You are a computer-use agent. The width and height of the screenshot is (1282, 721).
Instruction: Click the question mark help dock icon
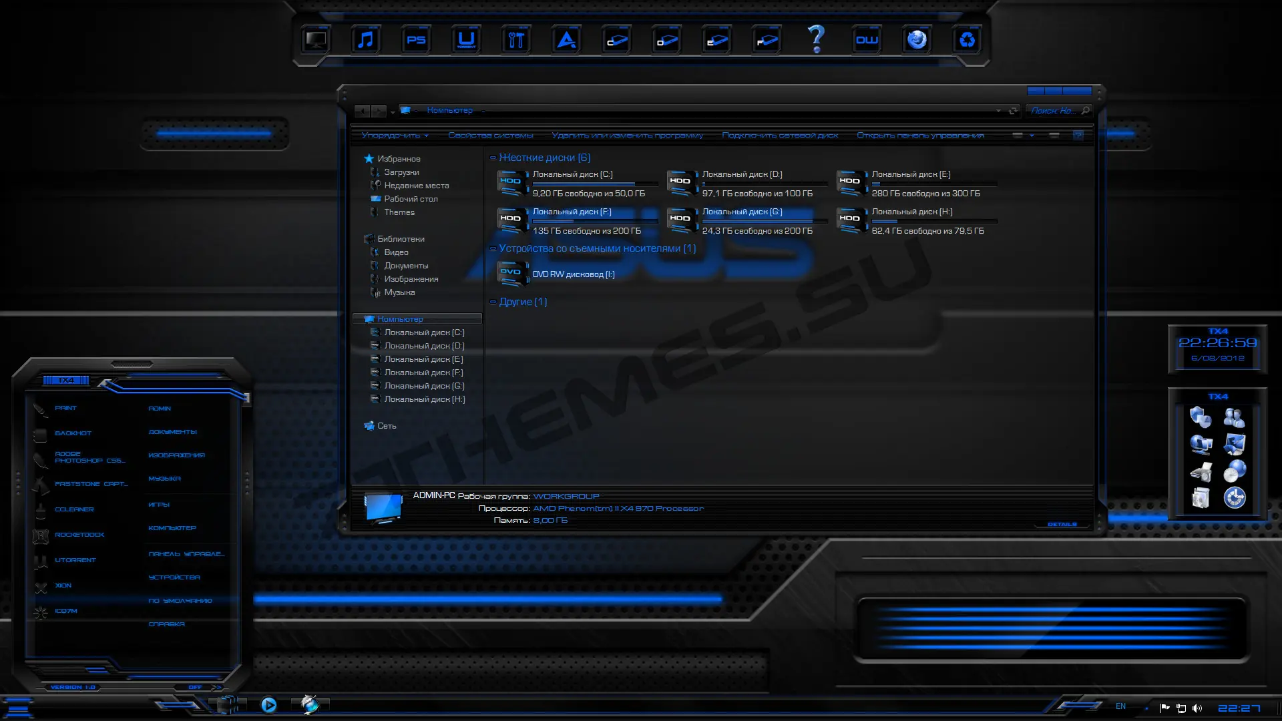point(817,39)
